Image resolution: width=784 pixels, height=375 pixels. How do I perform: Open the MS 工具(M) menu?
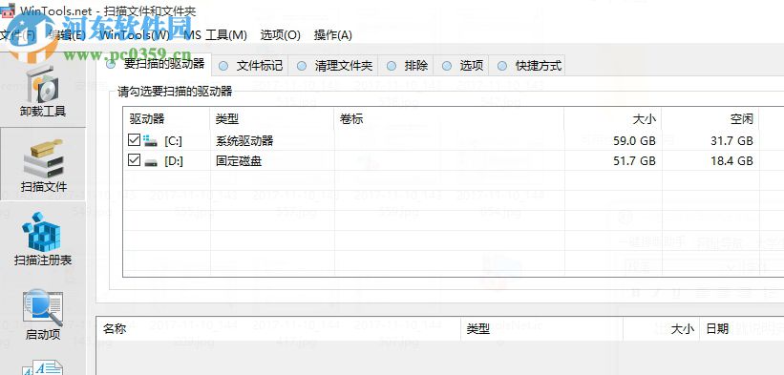click(x=216, y=35)
